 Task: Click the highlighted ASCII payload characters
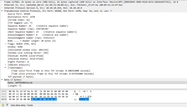84,99
